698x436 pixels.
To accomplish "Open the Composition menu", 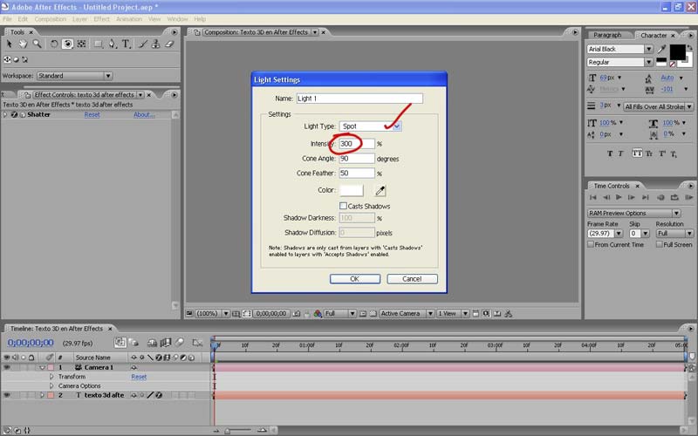I will point(51,19).
